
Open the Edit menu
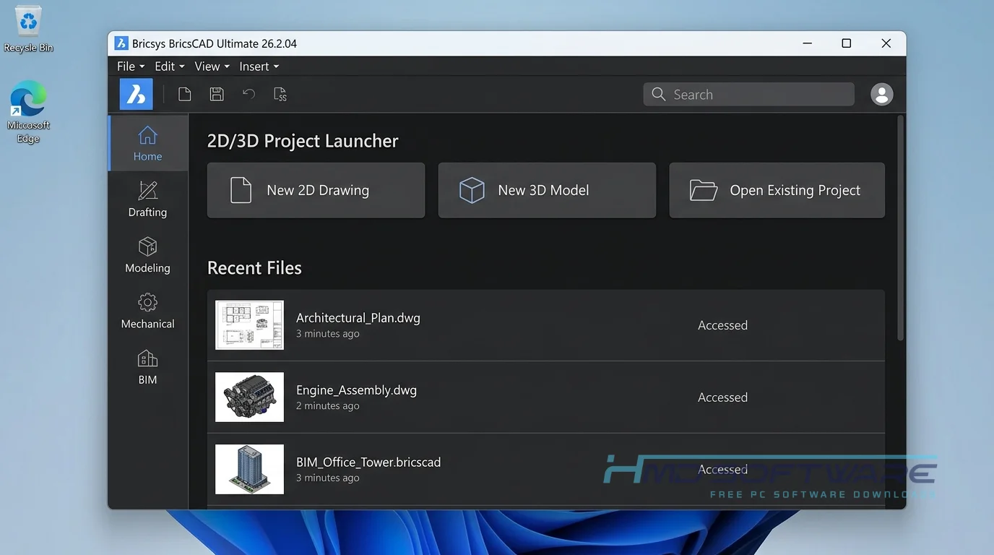170,66
